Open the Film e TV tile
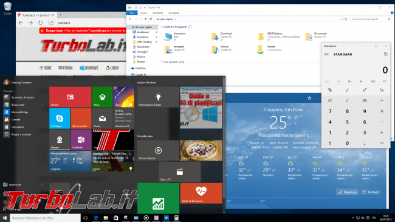Viewport: 395px width, 222px height. click(x=180, y=172)
